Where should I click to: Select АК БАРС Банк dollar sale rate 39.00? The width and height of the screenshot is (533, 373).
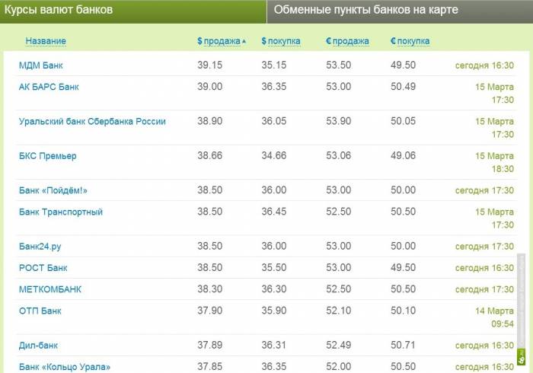(209, 86)
